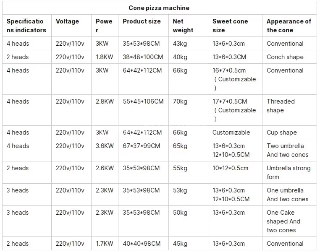Click the "Specifications indicators" header cell
This screenshot has height=252, width=320.
[26, 26]
